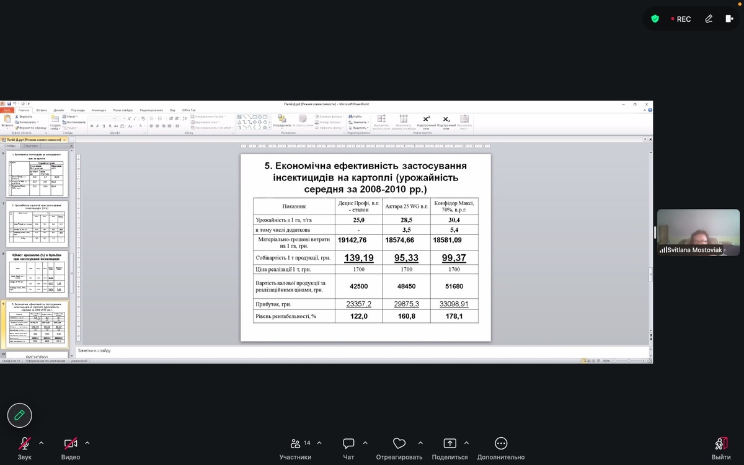Expand audio options arrow next to Звук
This screenshot has height=465, width=744.
coord(42,443)
